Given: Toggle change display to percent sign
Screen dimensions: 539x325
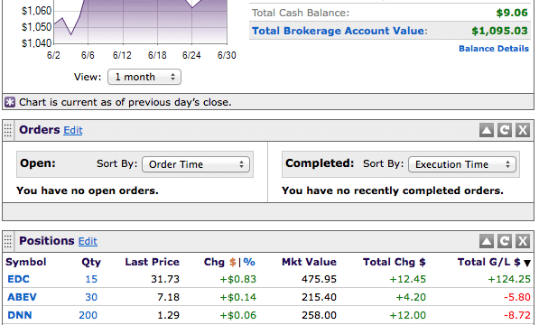Looking at the screenshot, I should [x=249, y=262].
